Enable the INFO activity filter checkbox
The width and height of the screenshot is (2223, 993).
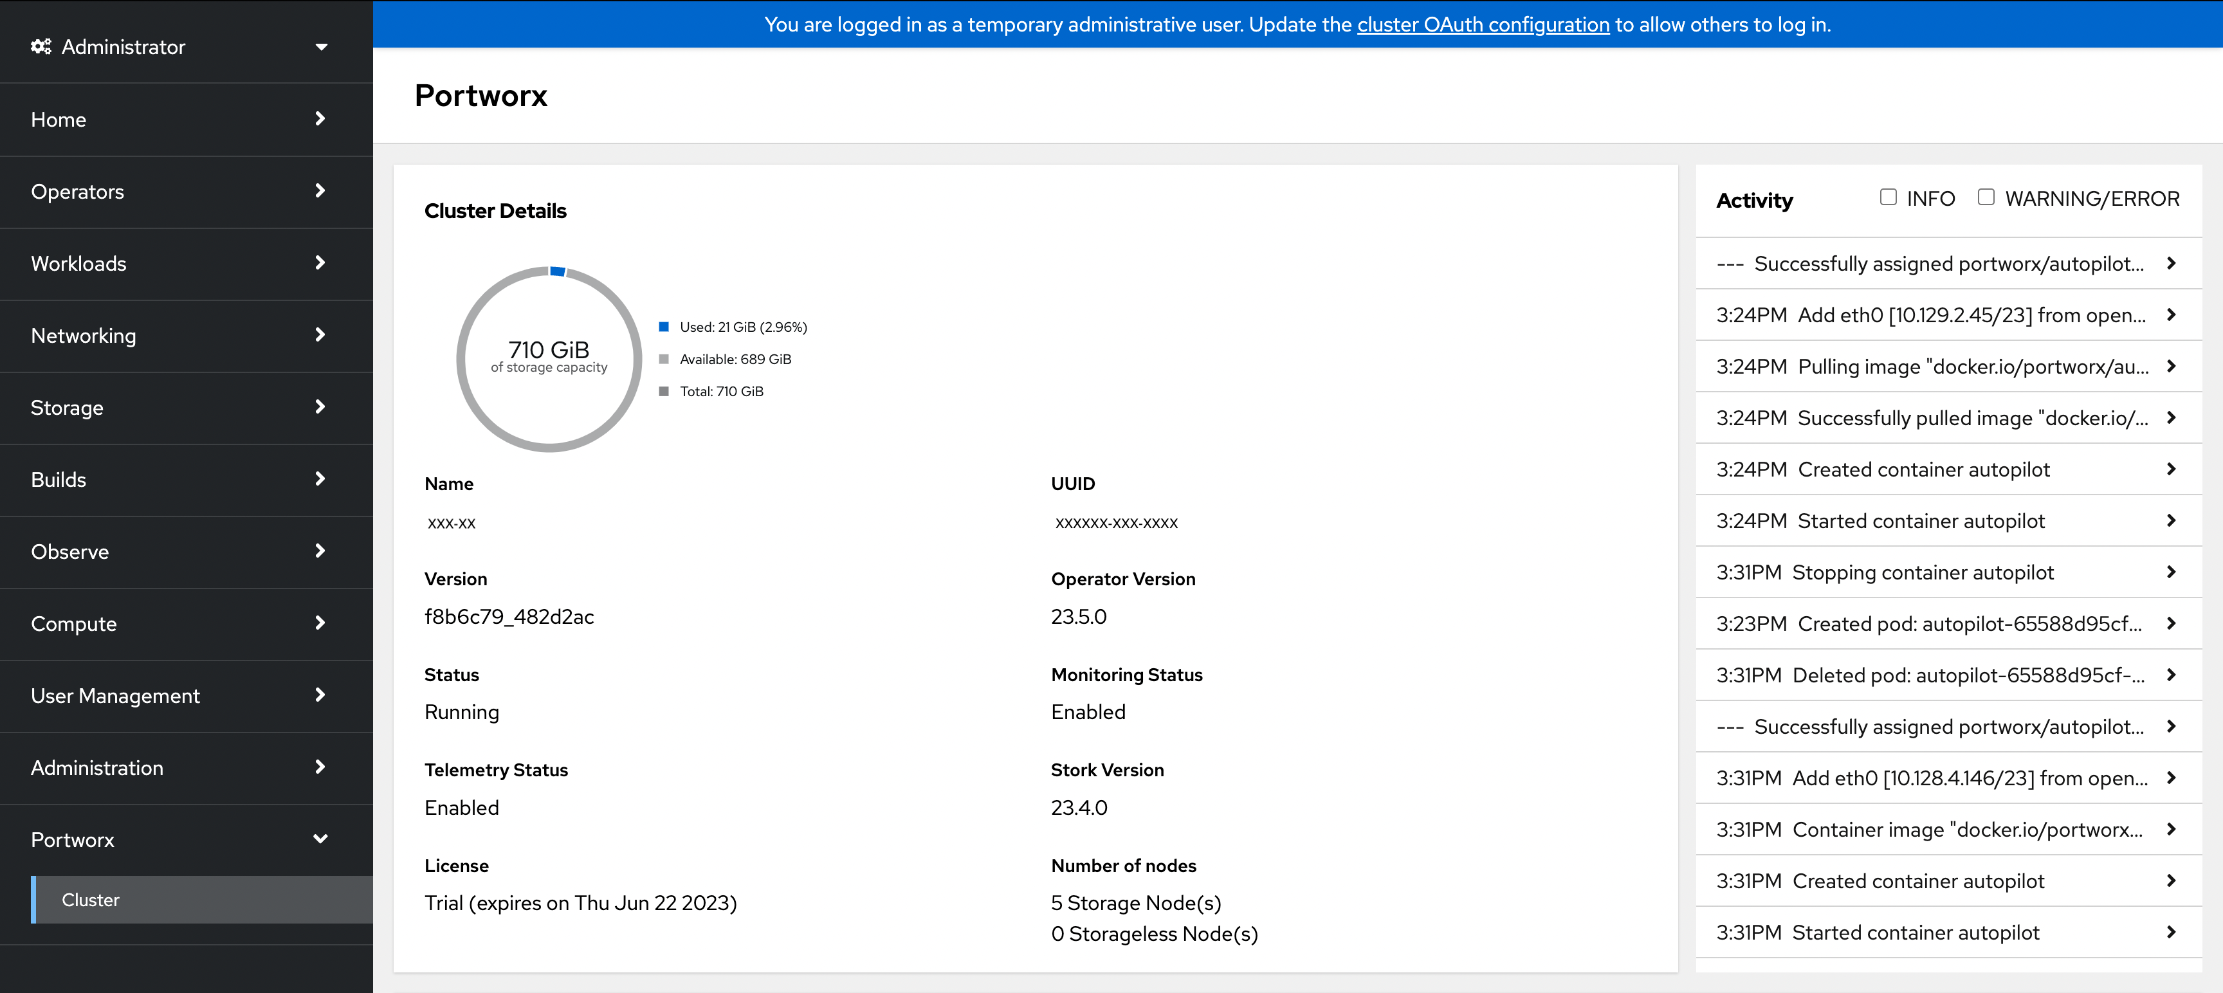pos(1888,197)
